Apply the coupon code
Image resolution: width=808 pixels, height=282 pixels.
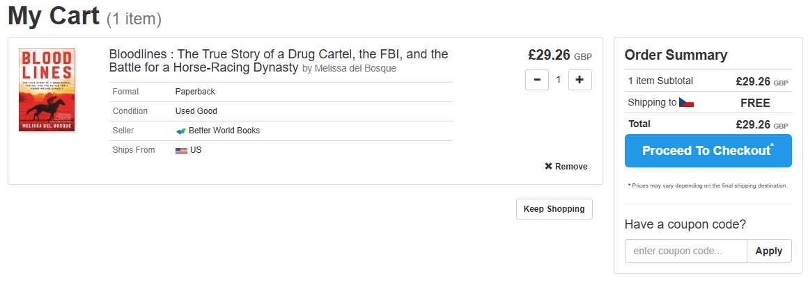click(x=768, y=251)
